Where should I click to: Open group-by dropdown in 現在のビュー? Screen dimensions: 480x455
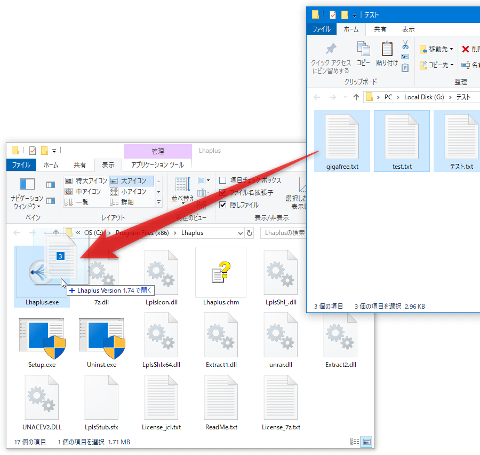pos(204,181)
